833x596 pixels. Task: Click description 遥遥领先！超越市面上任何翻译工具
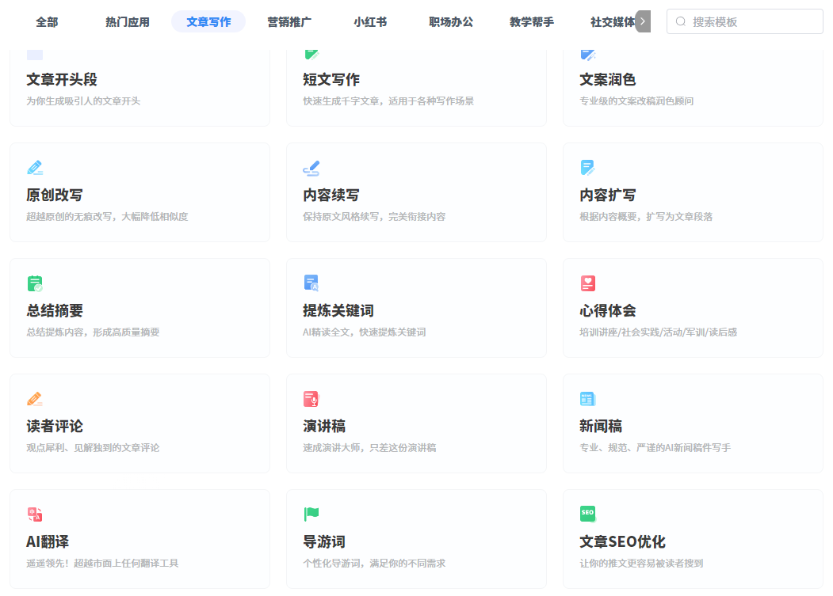pyautogui.click(x=102, y=563)
